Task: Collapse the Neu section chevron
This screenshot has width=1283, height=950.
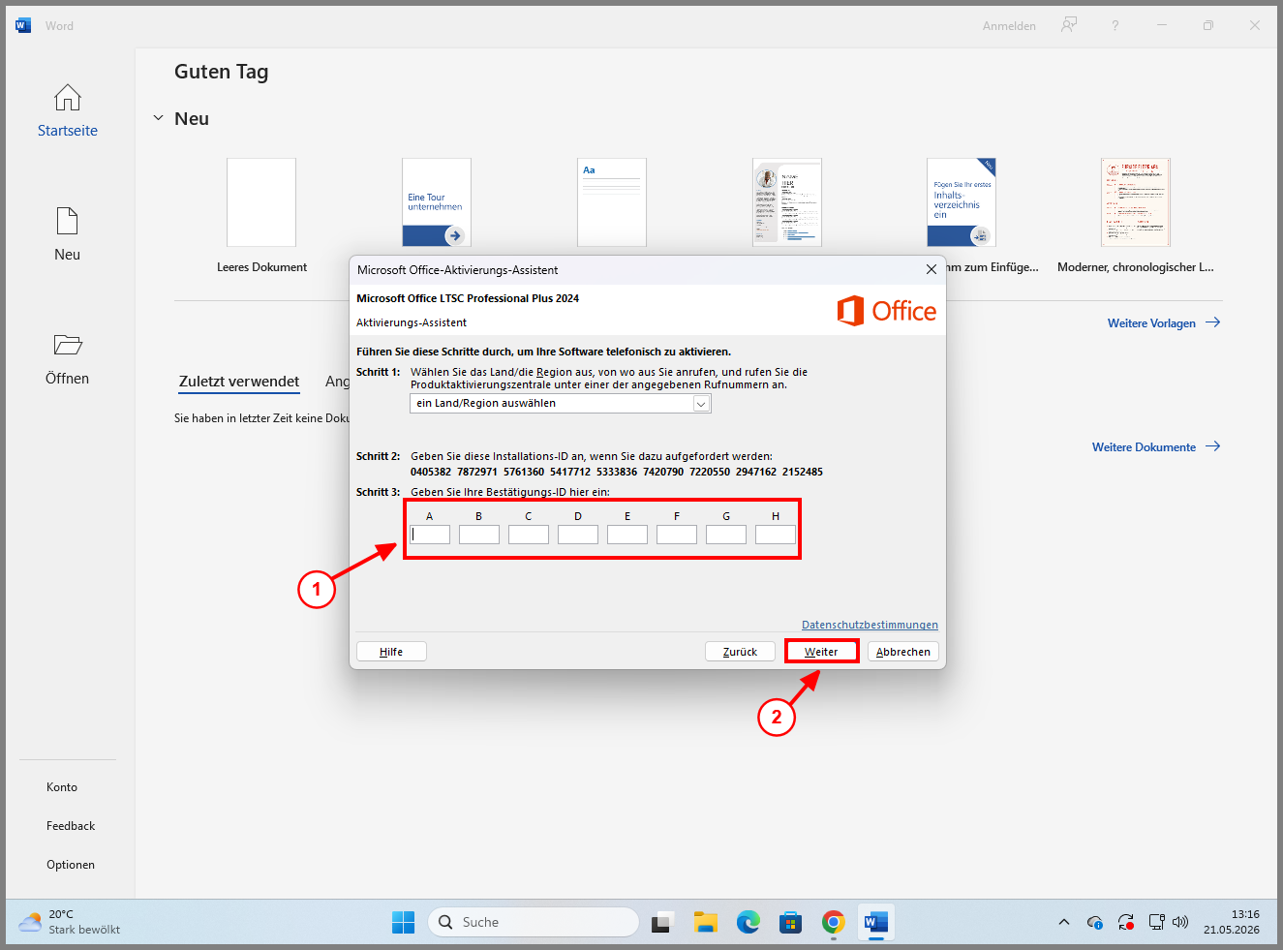Action: (159, 118)
